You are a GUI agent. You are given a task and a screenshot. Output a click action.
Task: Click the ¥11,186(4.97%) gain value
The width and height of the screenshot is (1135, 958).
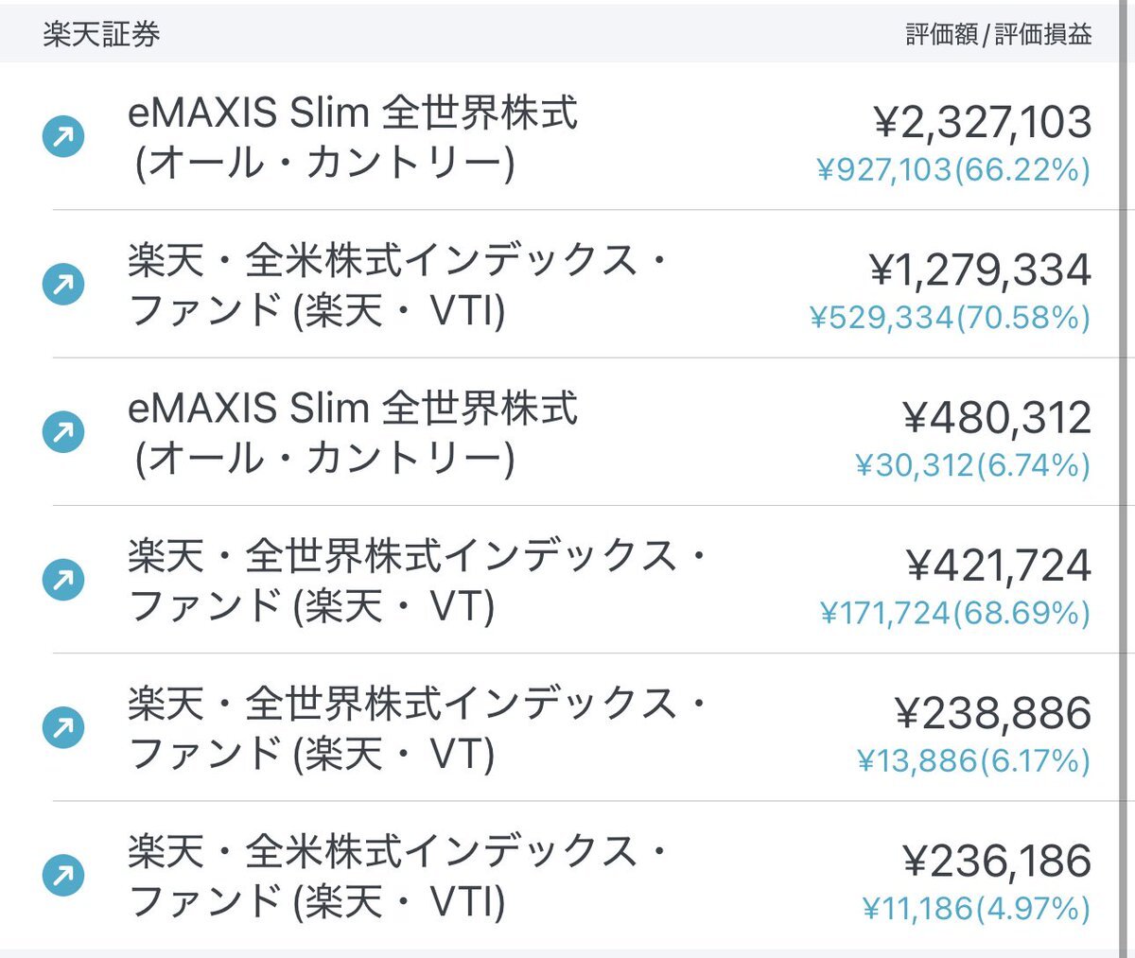[977, 909]
